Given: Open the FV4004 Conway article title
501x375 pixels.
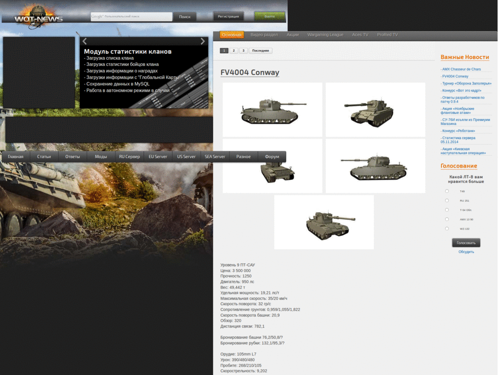Looking at the screenshot, I should pos(250,72).
